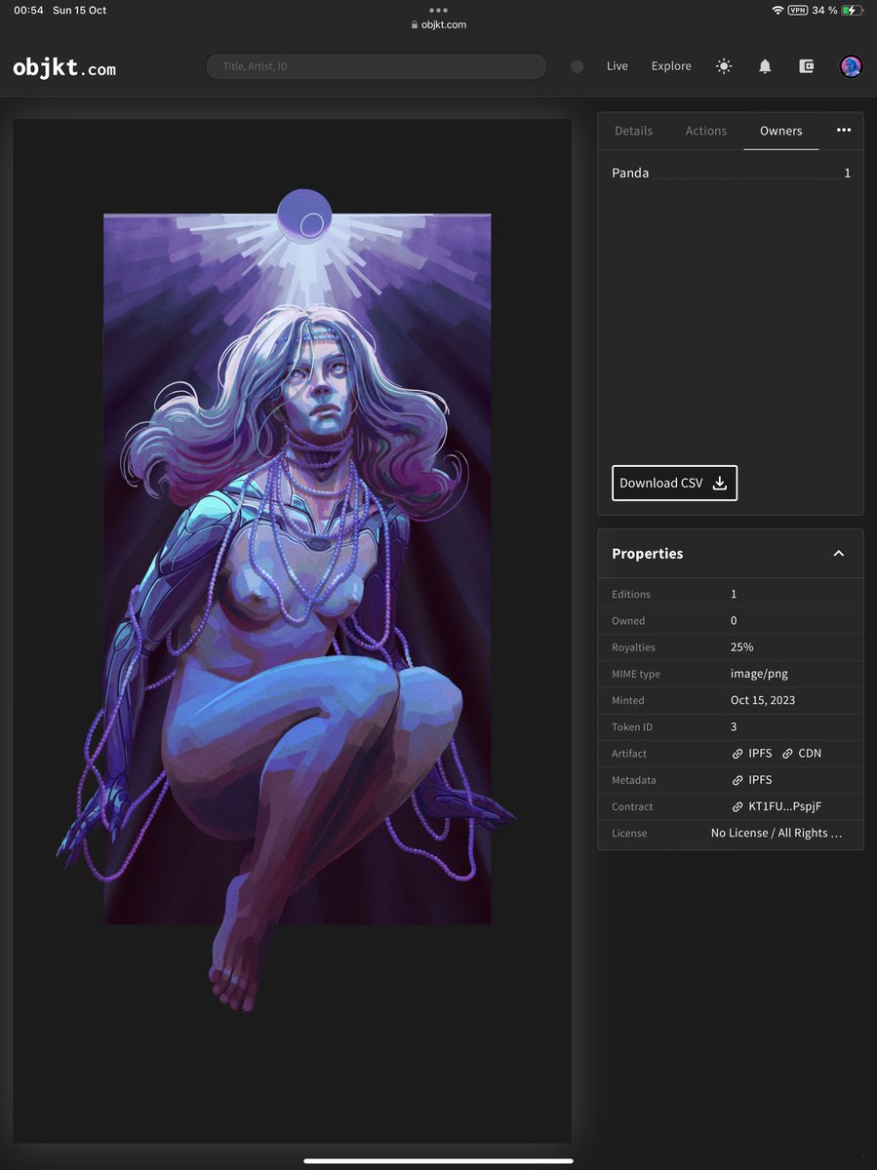This screenshot has width=877, height=1170.
Task: Open the KT1FU...PspjF contract link
Action: pyautogui.click(x=777, y=806)
